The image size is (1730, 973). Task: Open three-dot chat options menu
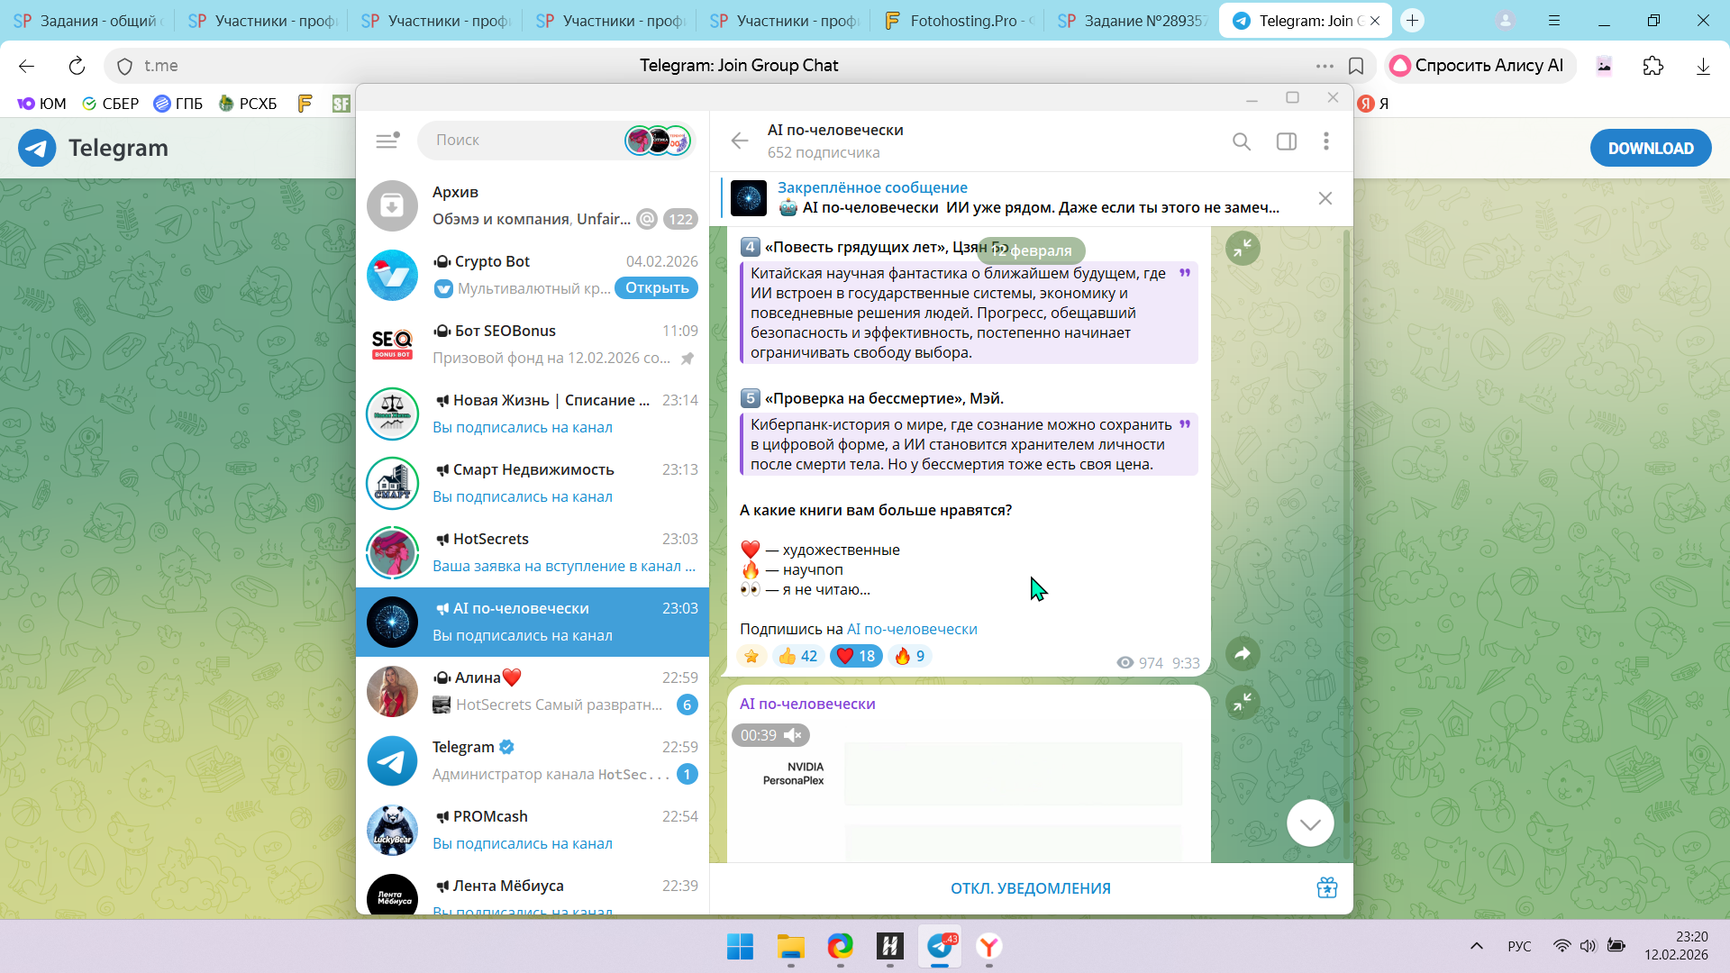pos(1325,141)
